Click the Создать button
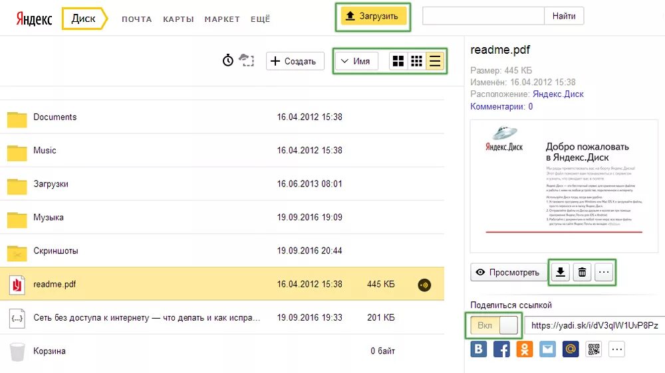Screen dimensions: 665x373 pos(295,61)
